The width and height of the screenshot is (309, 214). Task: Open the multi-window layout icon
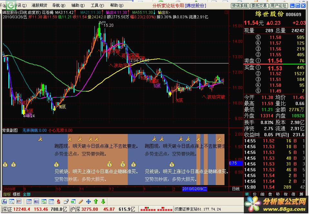51,202
